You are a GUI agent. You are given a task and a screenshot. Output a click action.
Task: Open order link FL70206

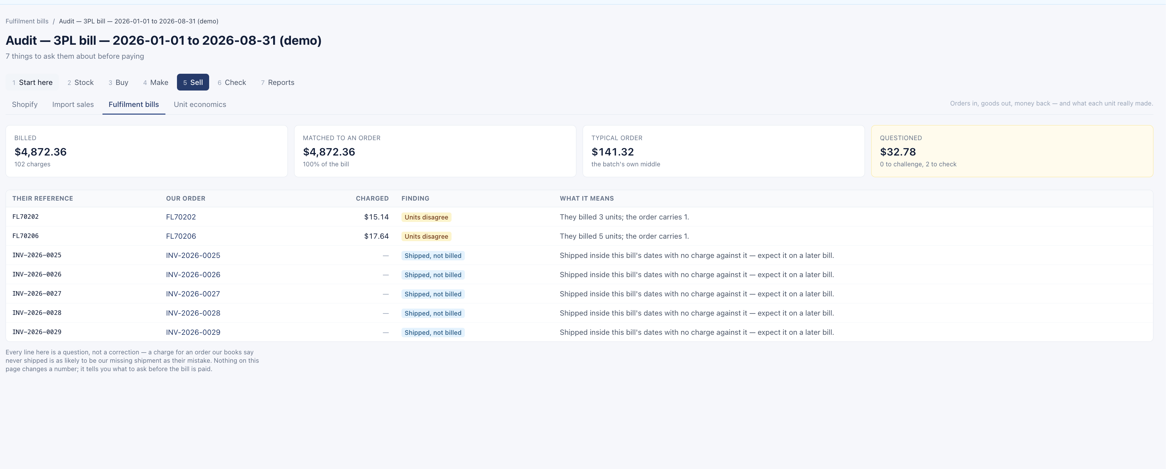coord(180,236)
